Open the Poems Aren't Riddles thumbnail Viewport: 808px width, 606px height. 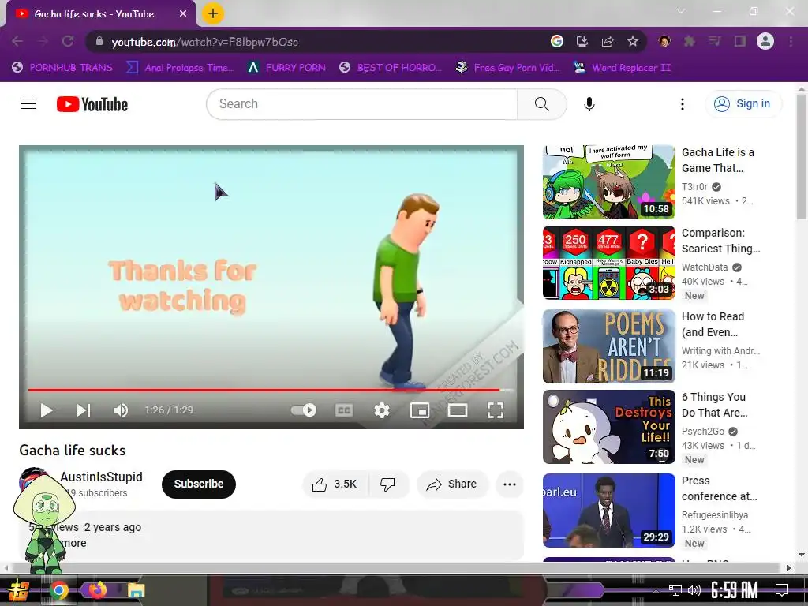tap(608, 346)
